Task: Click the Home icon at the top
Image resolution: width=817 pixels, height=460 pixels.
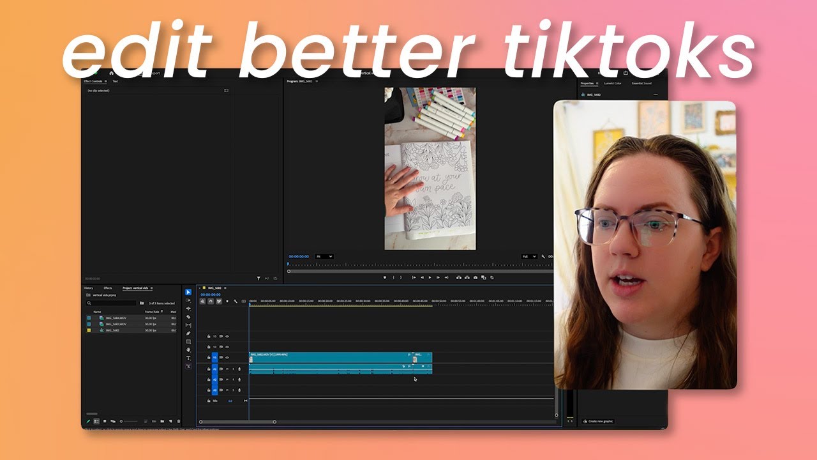Action: (x=111, y=73)
